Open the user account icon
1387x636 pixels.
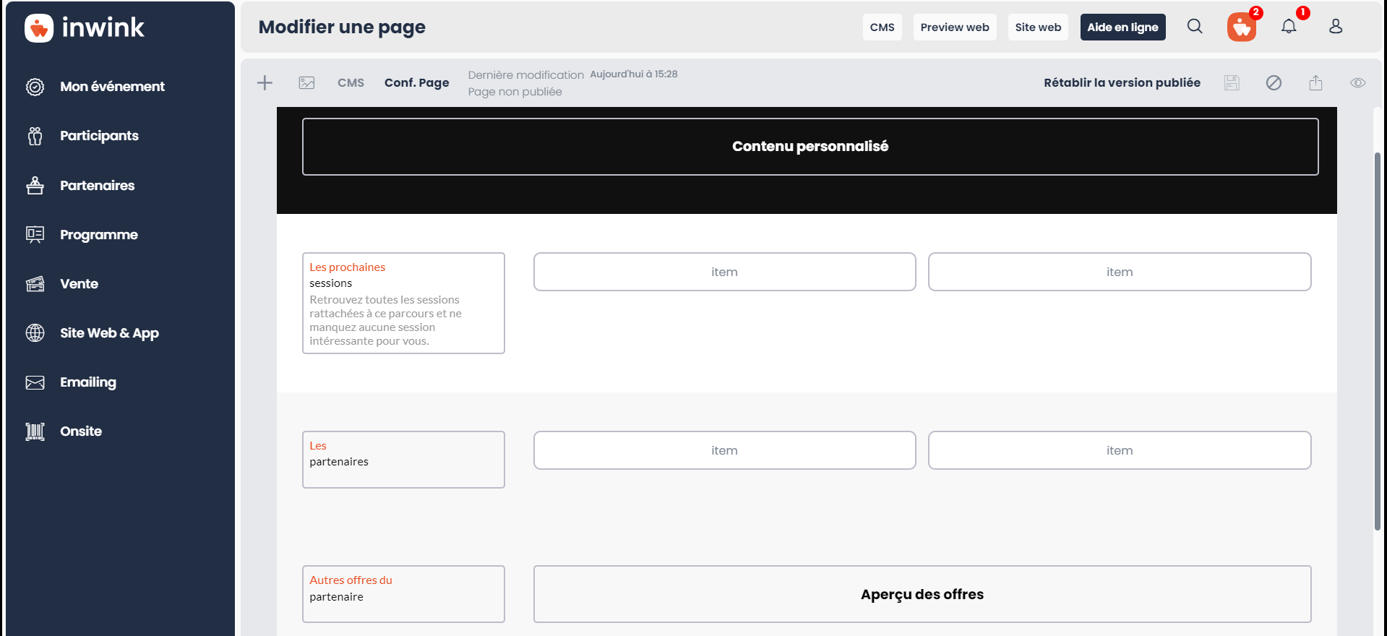coord(1336,27)
